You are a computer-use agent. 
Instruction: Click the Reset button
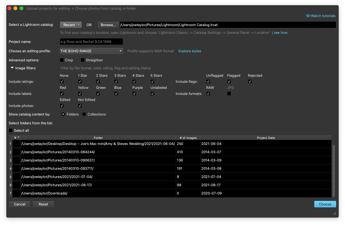tap(43, 204)
